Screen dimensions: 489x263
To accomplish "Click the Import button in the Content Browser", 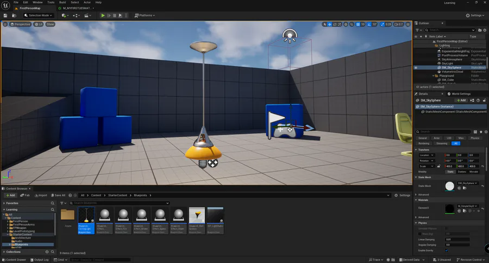I will 41,195.
